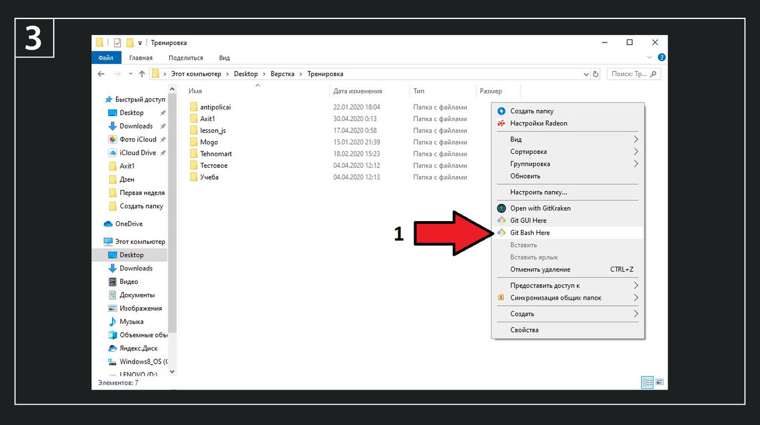Select the Axit1 folder in file list
The height and width of the screenshot is (425, 760).
pyautogui.click(x=208, y=118)
